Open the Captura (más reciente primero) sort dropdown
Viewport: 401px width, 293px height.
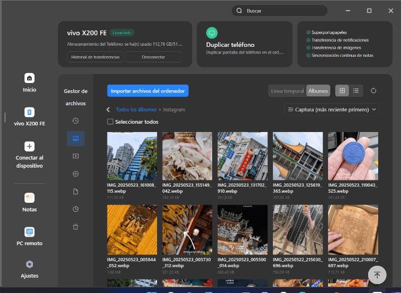coord(332,109)
